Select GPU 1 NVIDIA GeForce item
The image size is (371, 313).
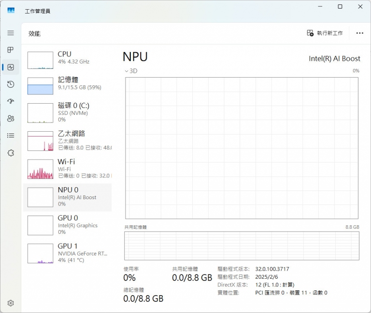(68, 253)
